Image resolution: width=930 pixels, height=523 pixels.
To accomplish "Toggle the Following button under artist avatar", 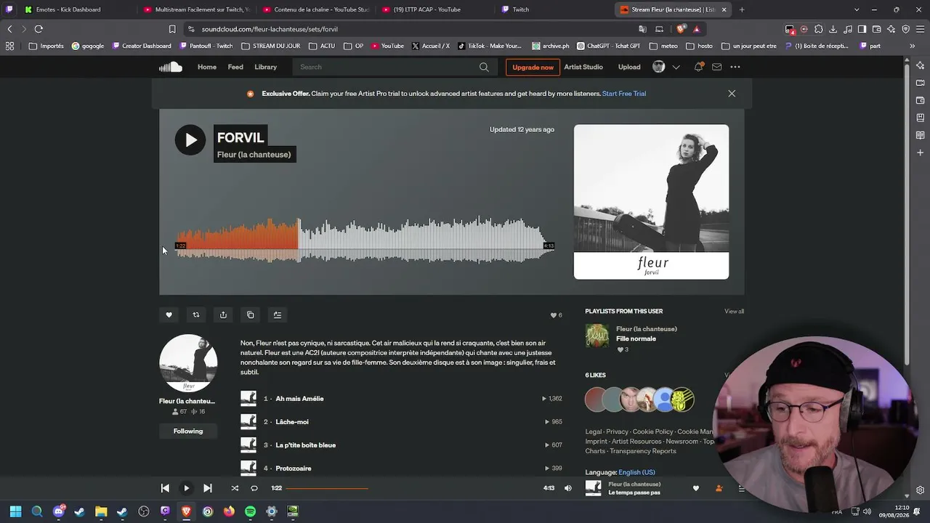I will coord(188,431).
